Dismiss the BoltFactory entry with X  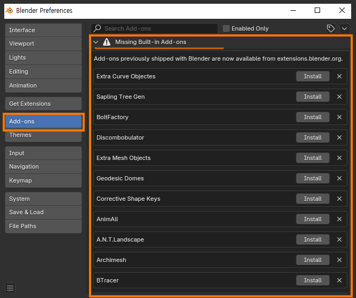339,117
